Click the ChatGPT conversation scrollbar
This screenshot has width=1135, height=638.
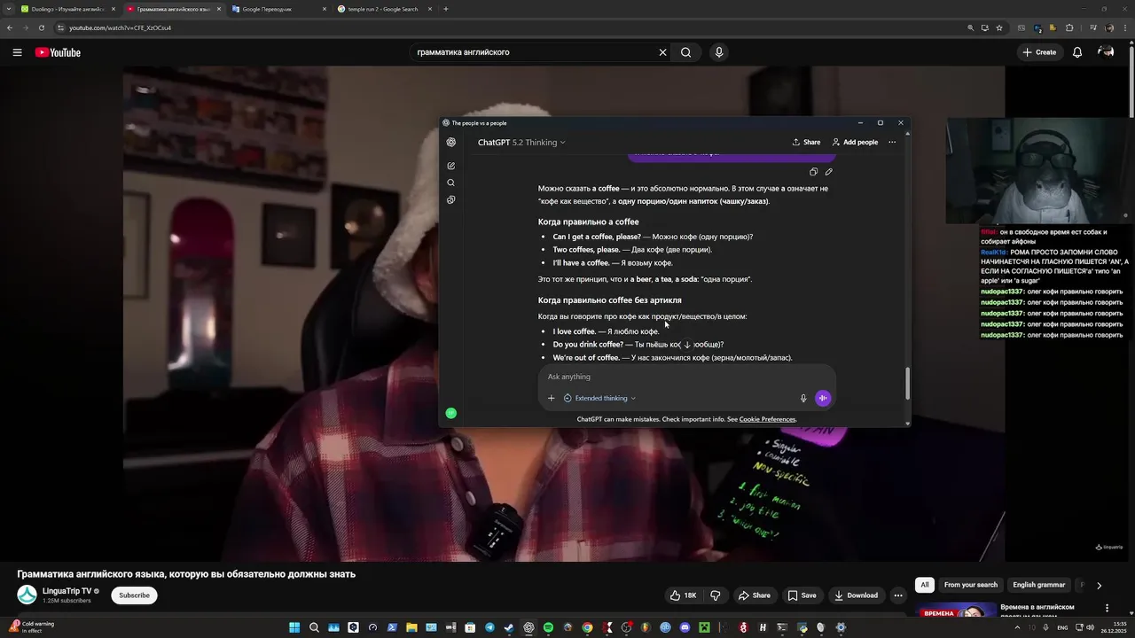tap(907, 383)
